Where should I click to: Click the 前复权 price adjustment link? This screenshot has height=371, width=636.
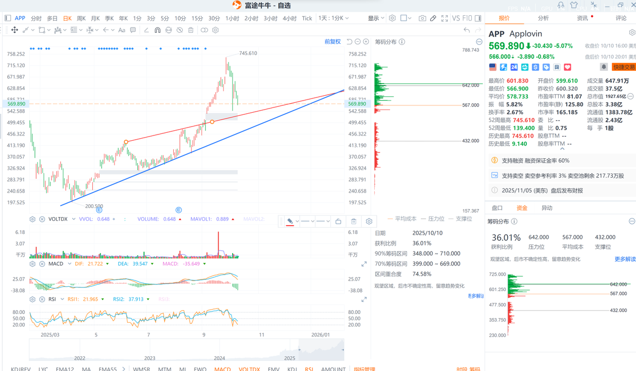(x=333, y=42)
